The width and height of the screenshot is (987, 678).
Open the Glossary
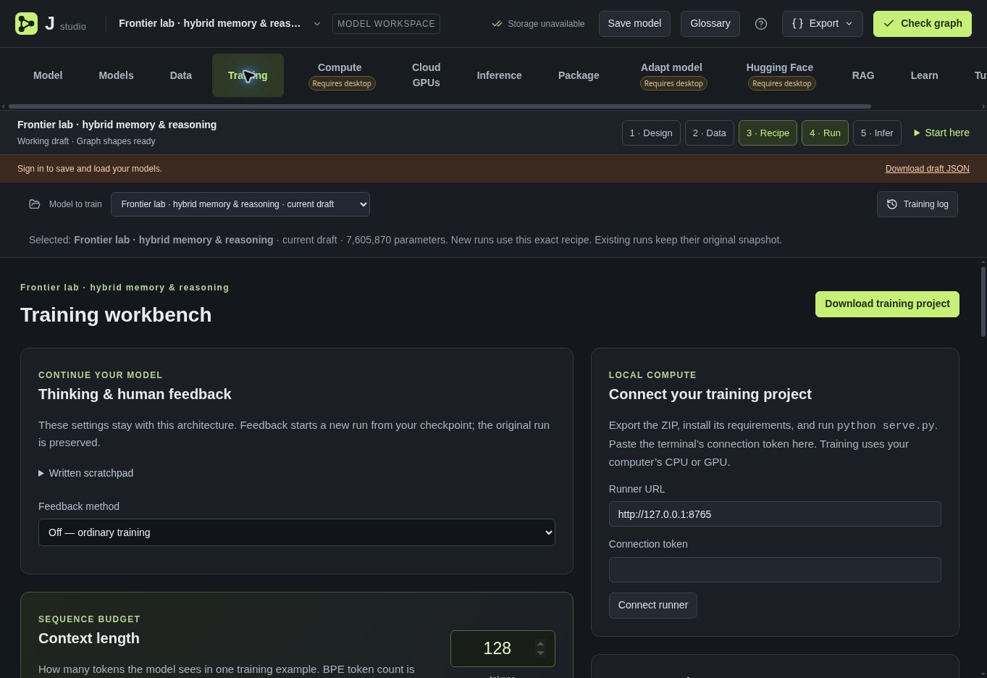click(710, 24)
